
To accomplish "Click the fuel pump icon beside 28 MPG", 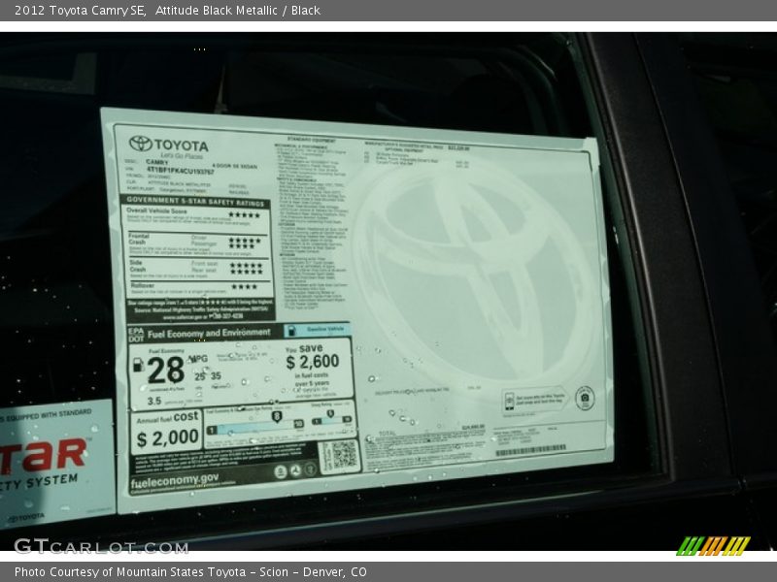I will (138, 366).
